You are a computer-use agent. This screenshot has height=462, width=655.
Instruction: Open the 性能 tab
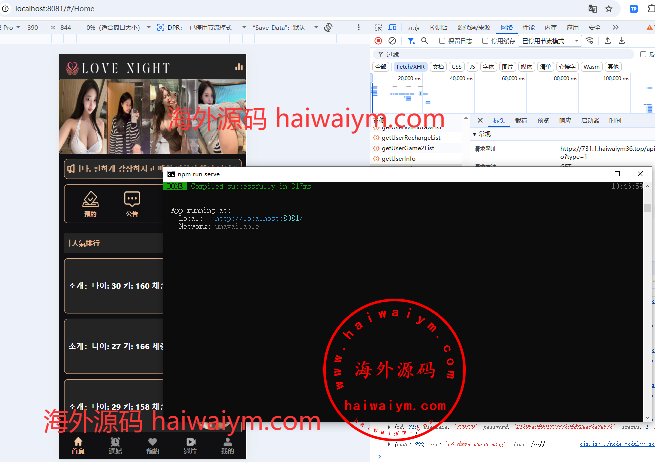pos(529,28)
